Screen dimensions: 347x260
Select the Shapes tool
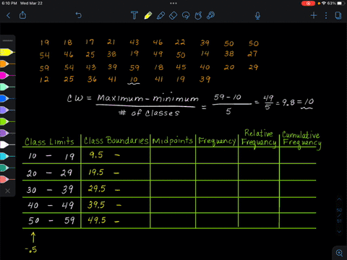tap(198, 16)
